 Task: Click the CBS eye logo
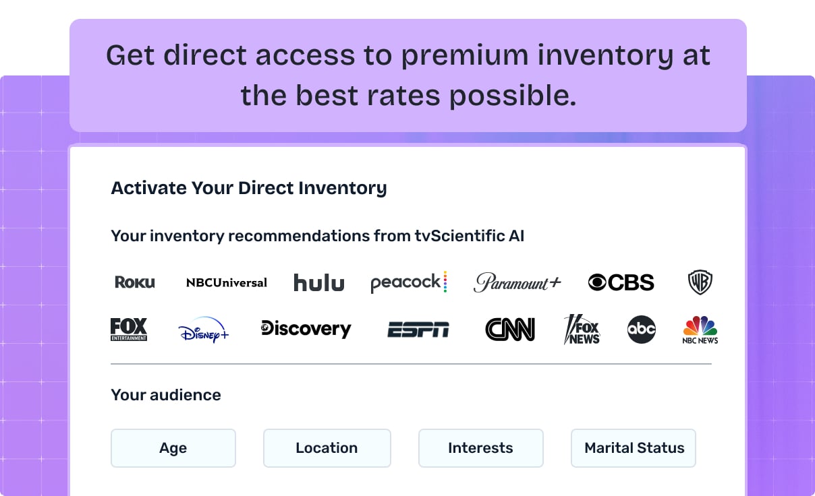(621, 282)
